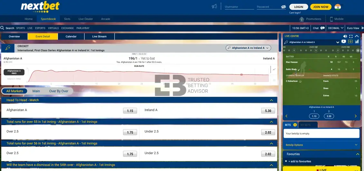Toggle password visibility eye icon
The width and height of the screenshot is (364, 171).
coord(283,7)
